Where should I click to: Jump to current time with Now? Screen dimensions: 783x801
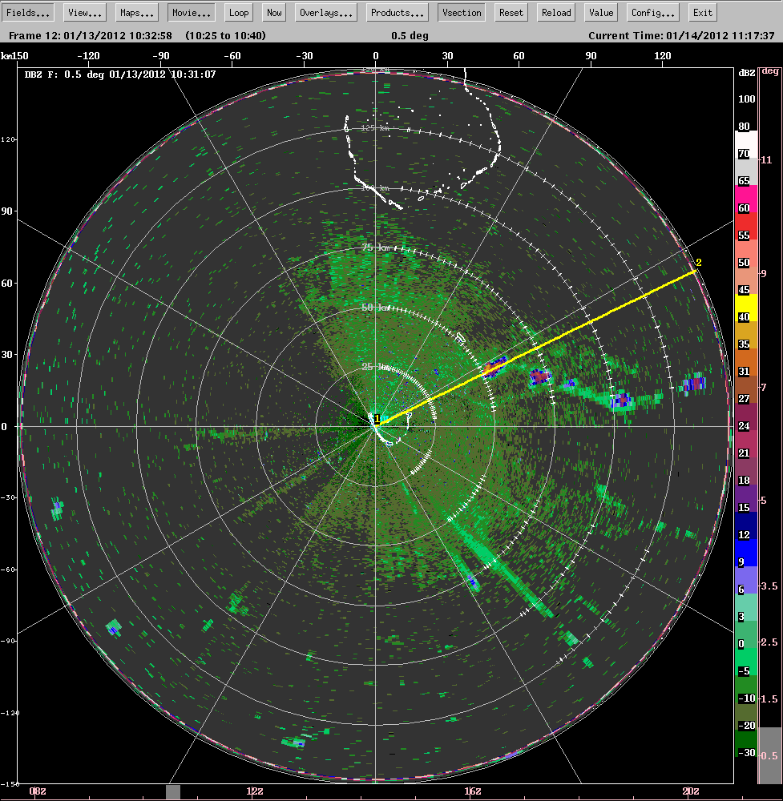click(274, 13)
